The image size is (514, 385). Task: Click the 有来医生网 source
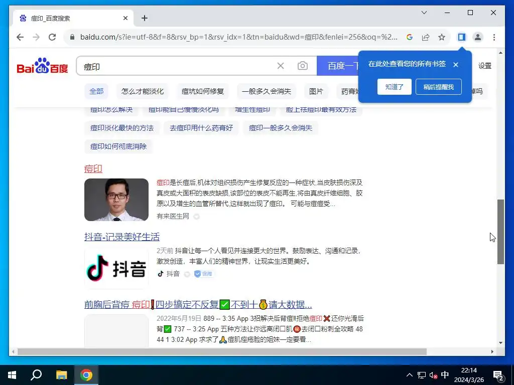173,217
